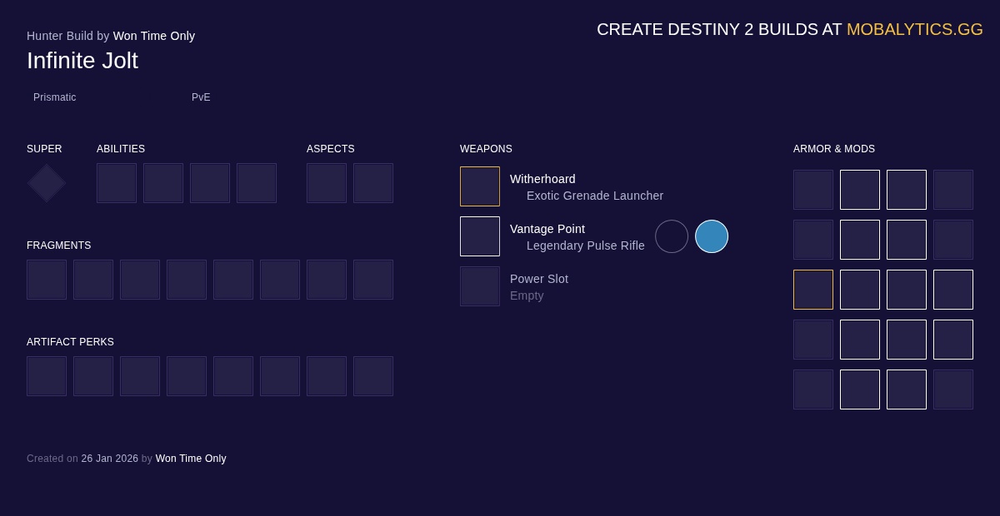
Task: Expand the second Aspects slot
Action: [373, 183]
